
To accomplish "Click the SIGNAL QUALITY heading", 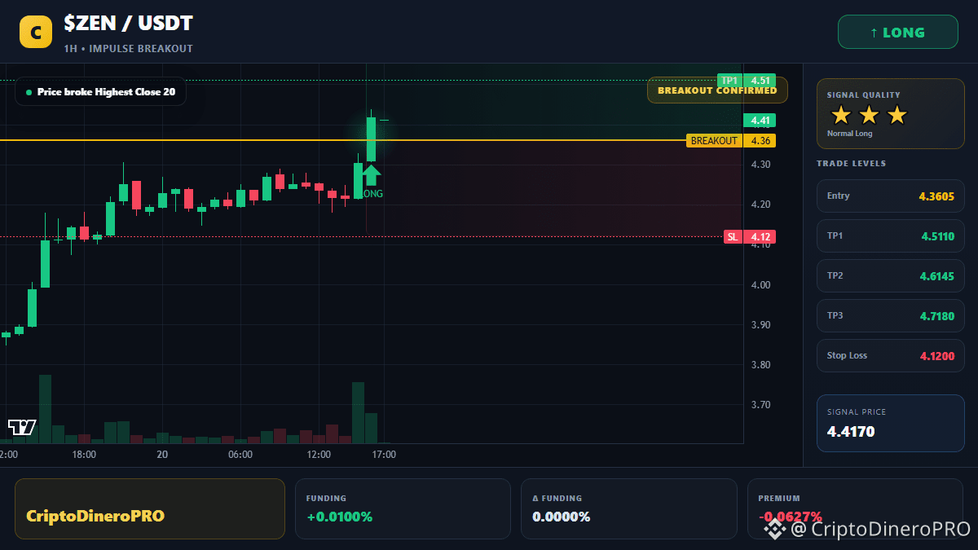I will [864, 95].
